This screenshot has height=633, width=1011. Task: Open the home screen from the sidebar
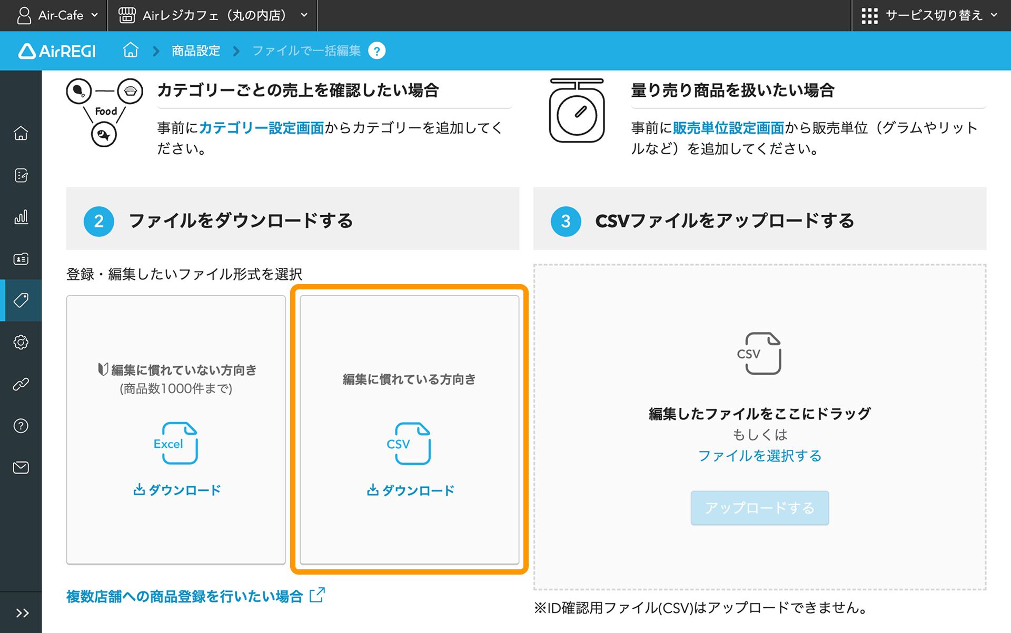(x=21, y=133)
